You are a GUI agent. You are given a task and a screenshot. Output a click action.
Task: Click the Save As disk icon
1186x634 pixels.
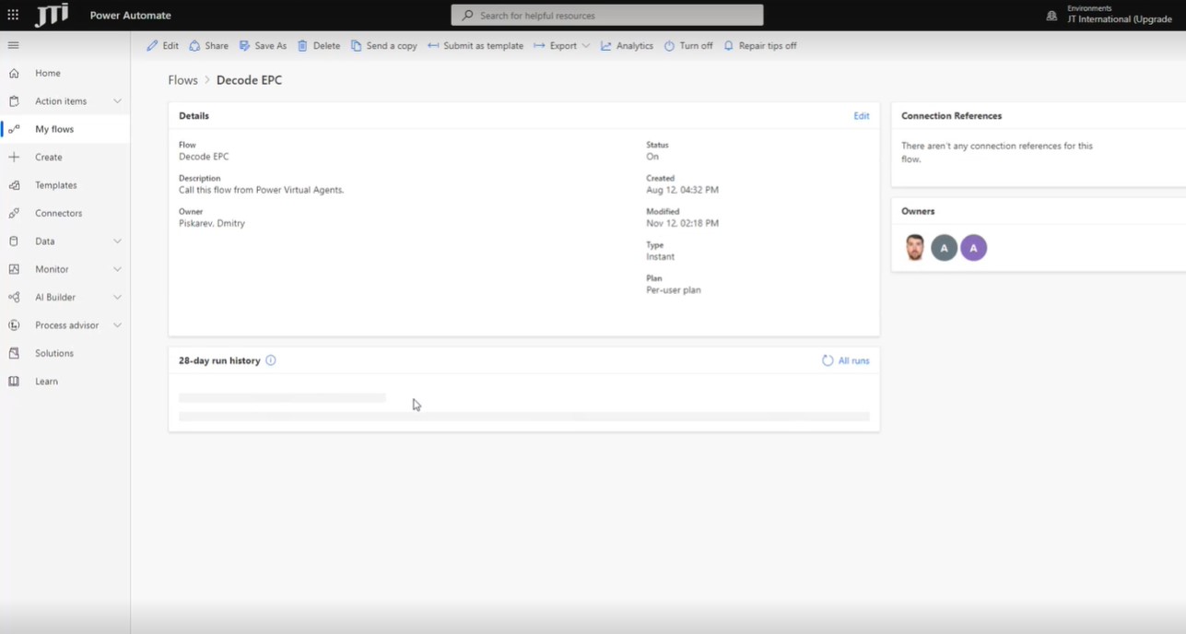pyautogui.click(x=244, y=45)
